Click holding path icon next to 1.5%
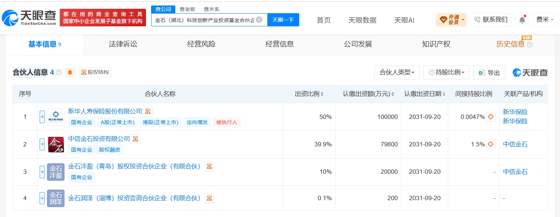The height and width of the screenshot is (217, 560). pyautogui.click(x=491, y=144)
